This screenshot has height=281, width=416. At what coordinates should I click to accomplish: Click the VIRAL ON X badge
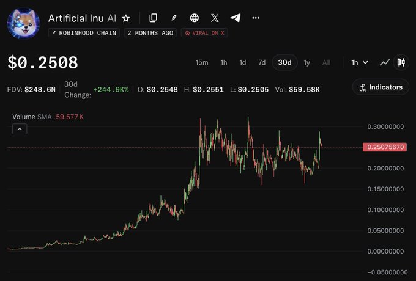coord(204,33)
